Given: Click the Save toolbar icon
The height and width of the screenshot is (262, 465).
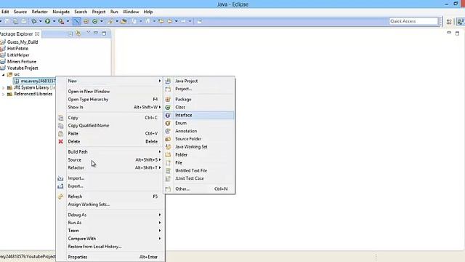Looking at the screenshot, I should (7, 21).
